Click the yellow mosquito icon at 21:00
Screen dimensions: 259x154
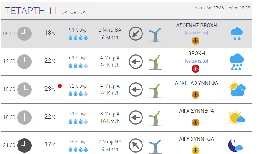coord(195,150)
